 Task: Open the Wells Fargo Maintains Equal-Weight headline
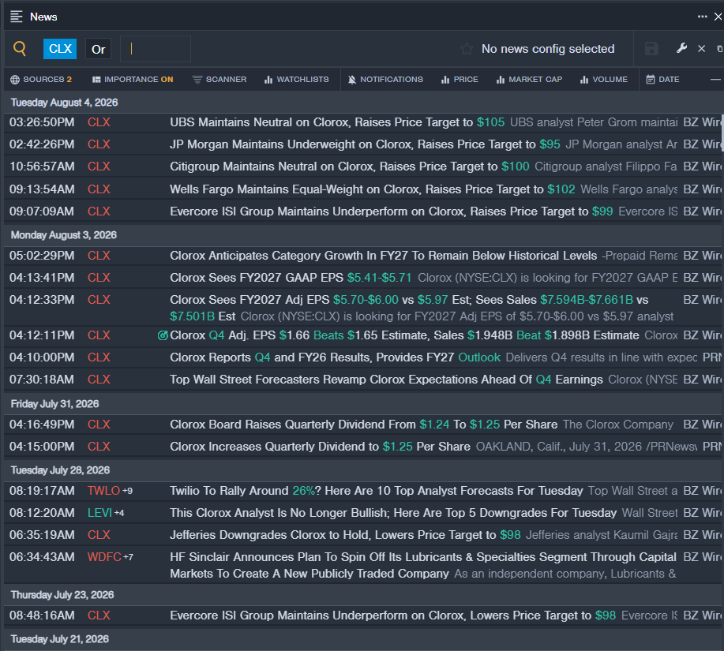(x=372, y=189)
